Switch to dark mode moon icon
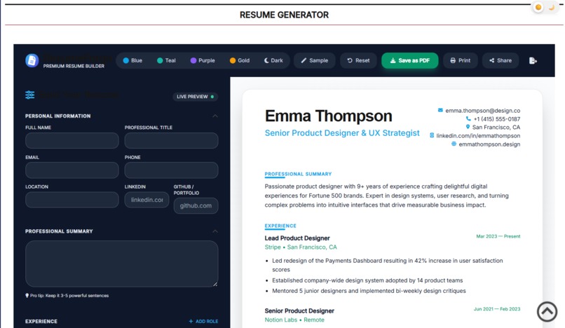The image size is (565, 328). pyautogui.click(x=552, y=7)
